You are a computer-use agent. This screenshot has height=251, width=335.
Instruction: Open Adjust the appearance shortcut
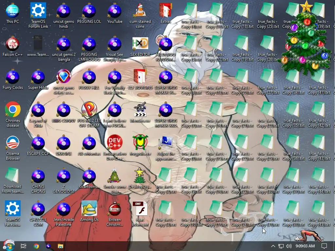coord(166,148)
